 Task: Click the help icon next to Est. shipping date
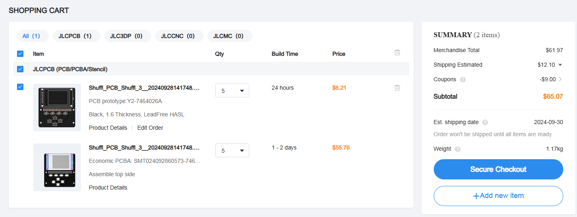click(x=485, y=122)
